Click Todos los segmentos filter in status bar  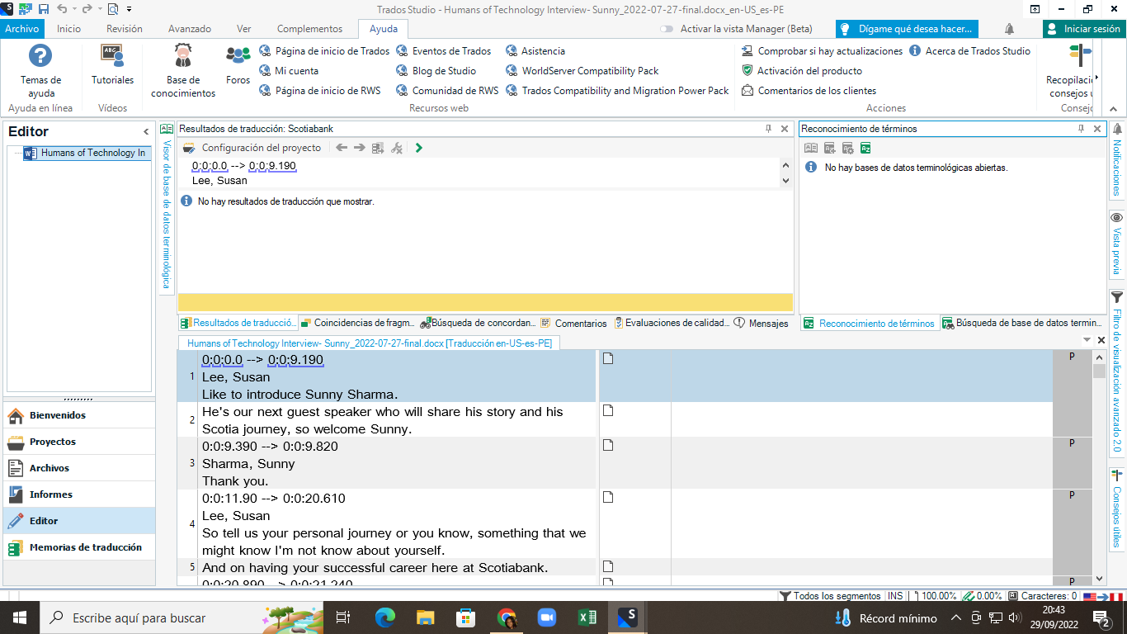click(x=831, y=596)
